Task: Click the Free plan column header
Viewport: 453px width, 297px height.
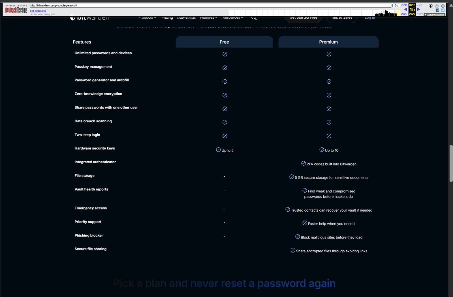Action: (224, 42)
